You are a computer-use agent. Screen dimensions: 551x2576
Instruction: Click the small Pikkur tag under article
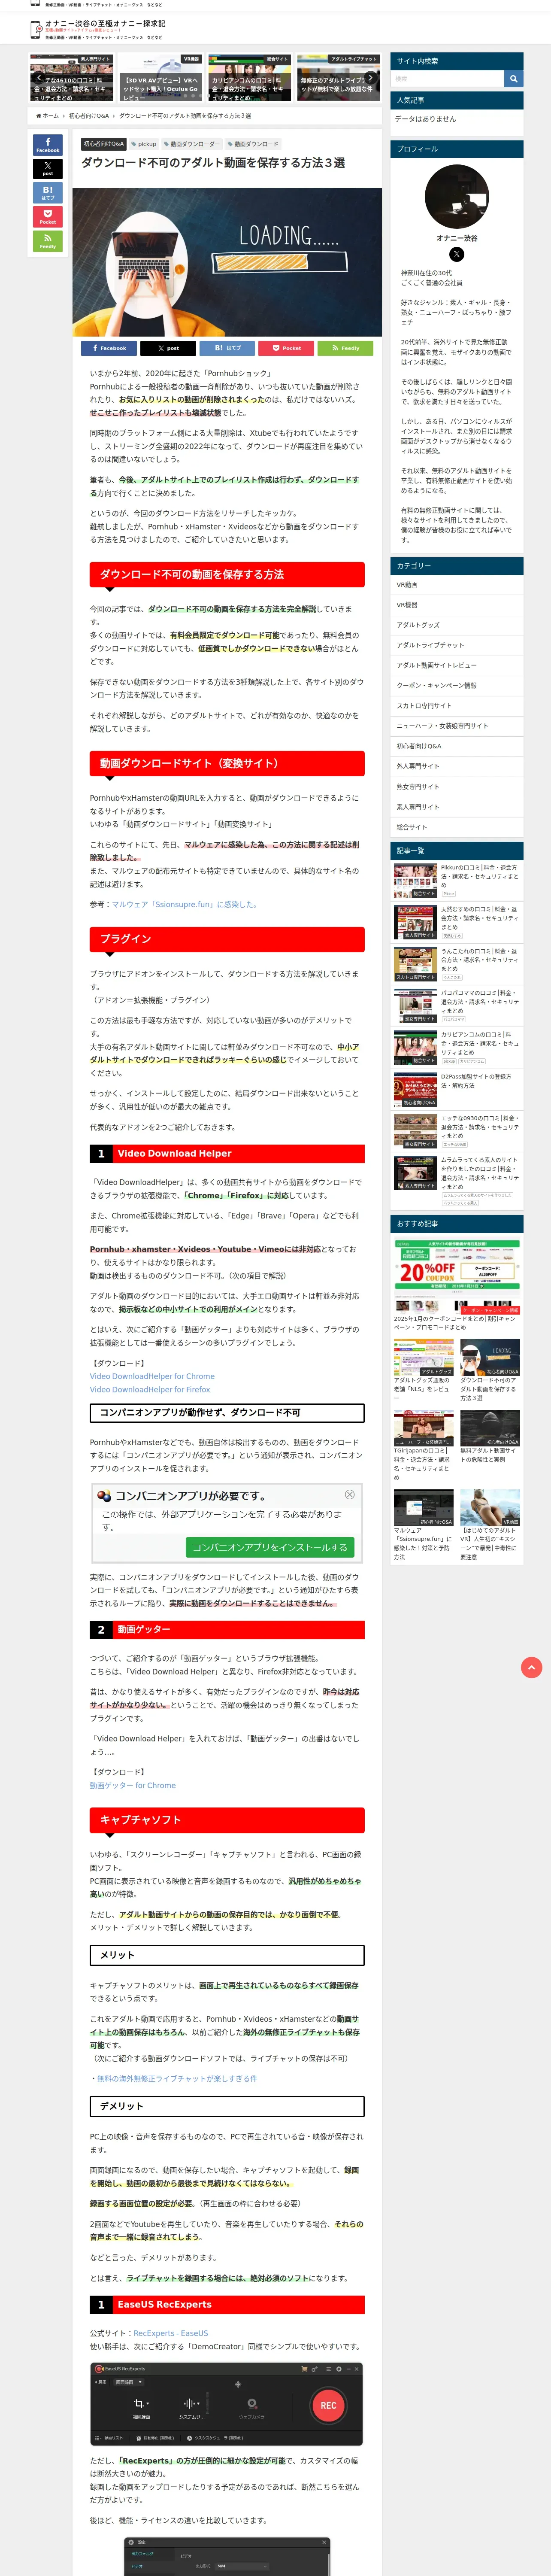pyautogui.click(x=448, y=894)
